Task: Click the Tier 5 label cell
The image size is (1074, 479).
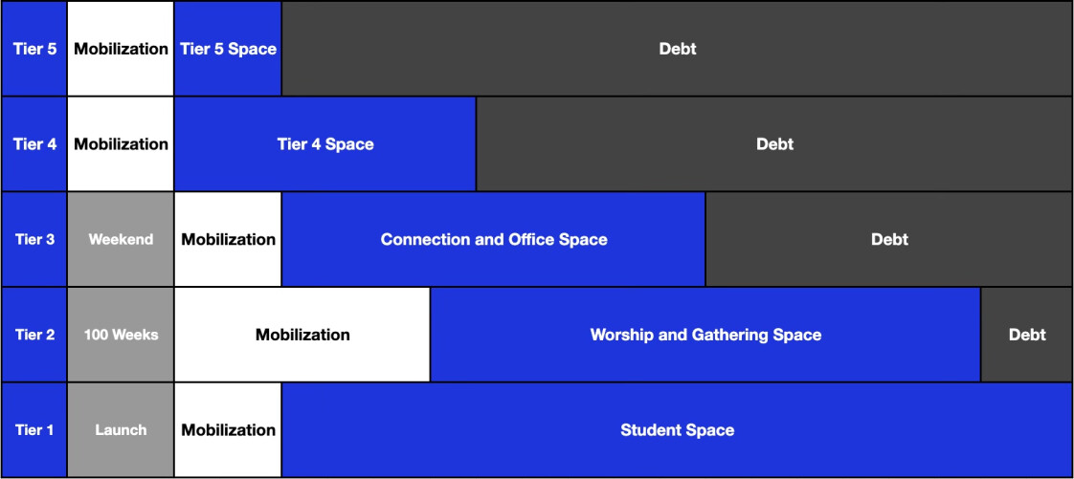Action: pos(34,49)
